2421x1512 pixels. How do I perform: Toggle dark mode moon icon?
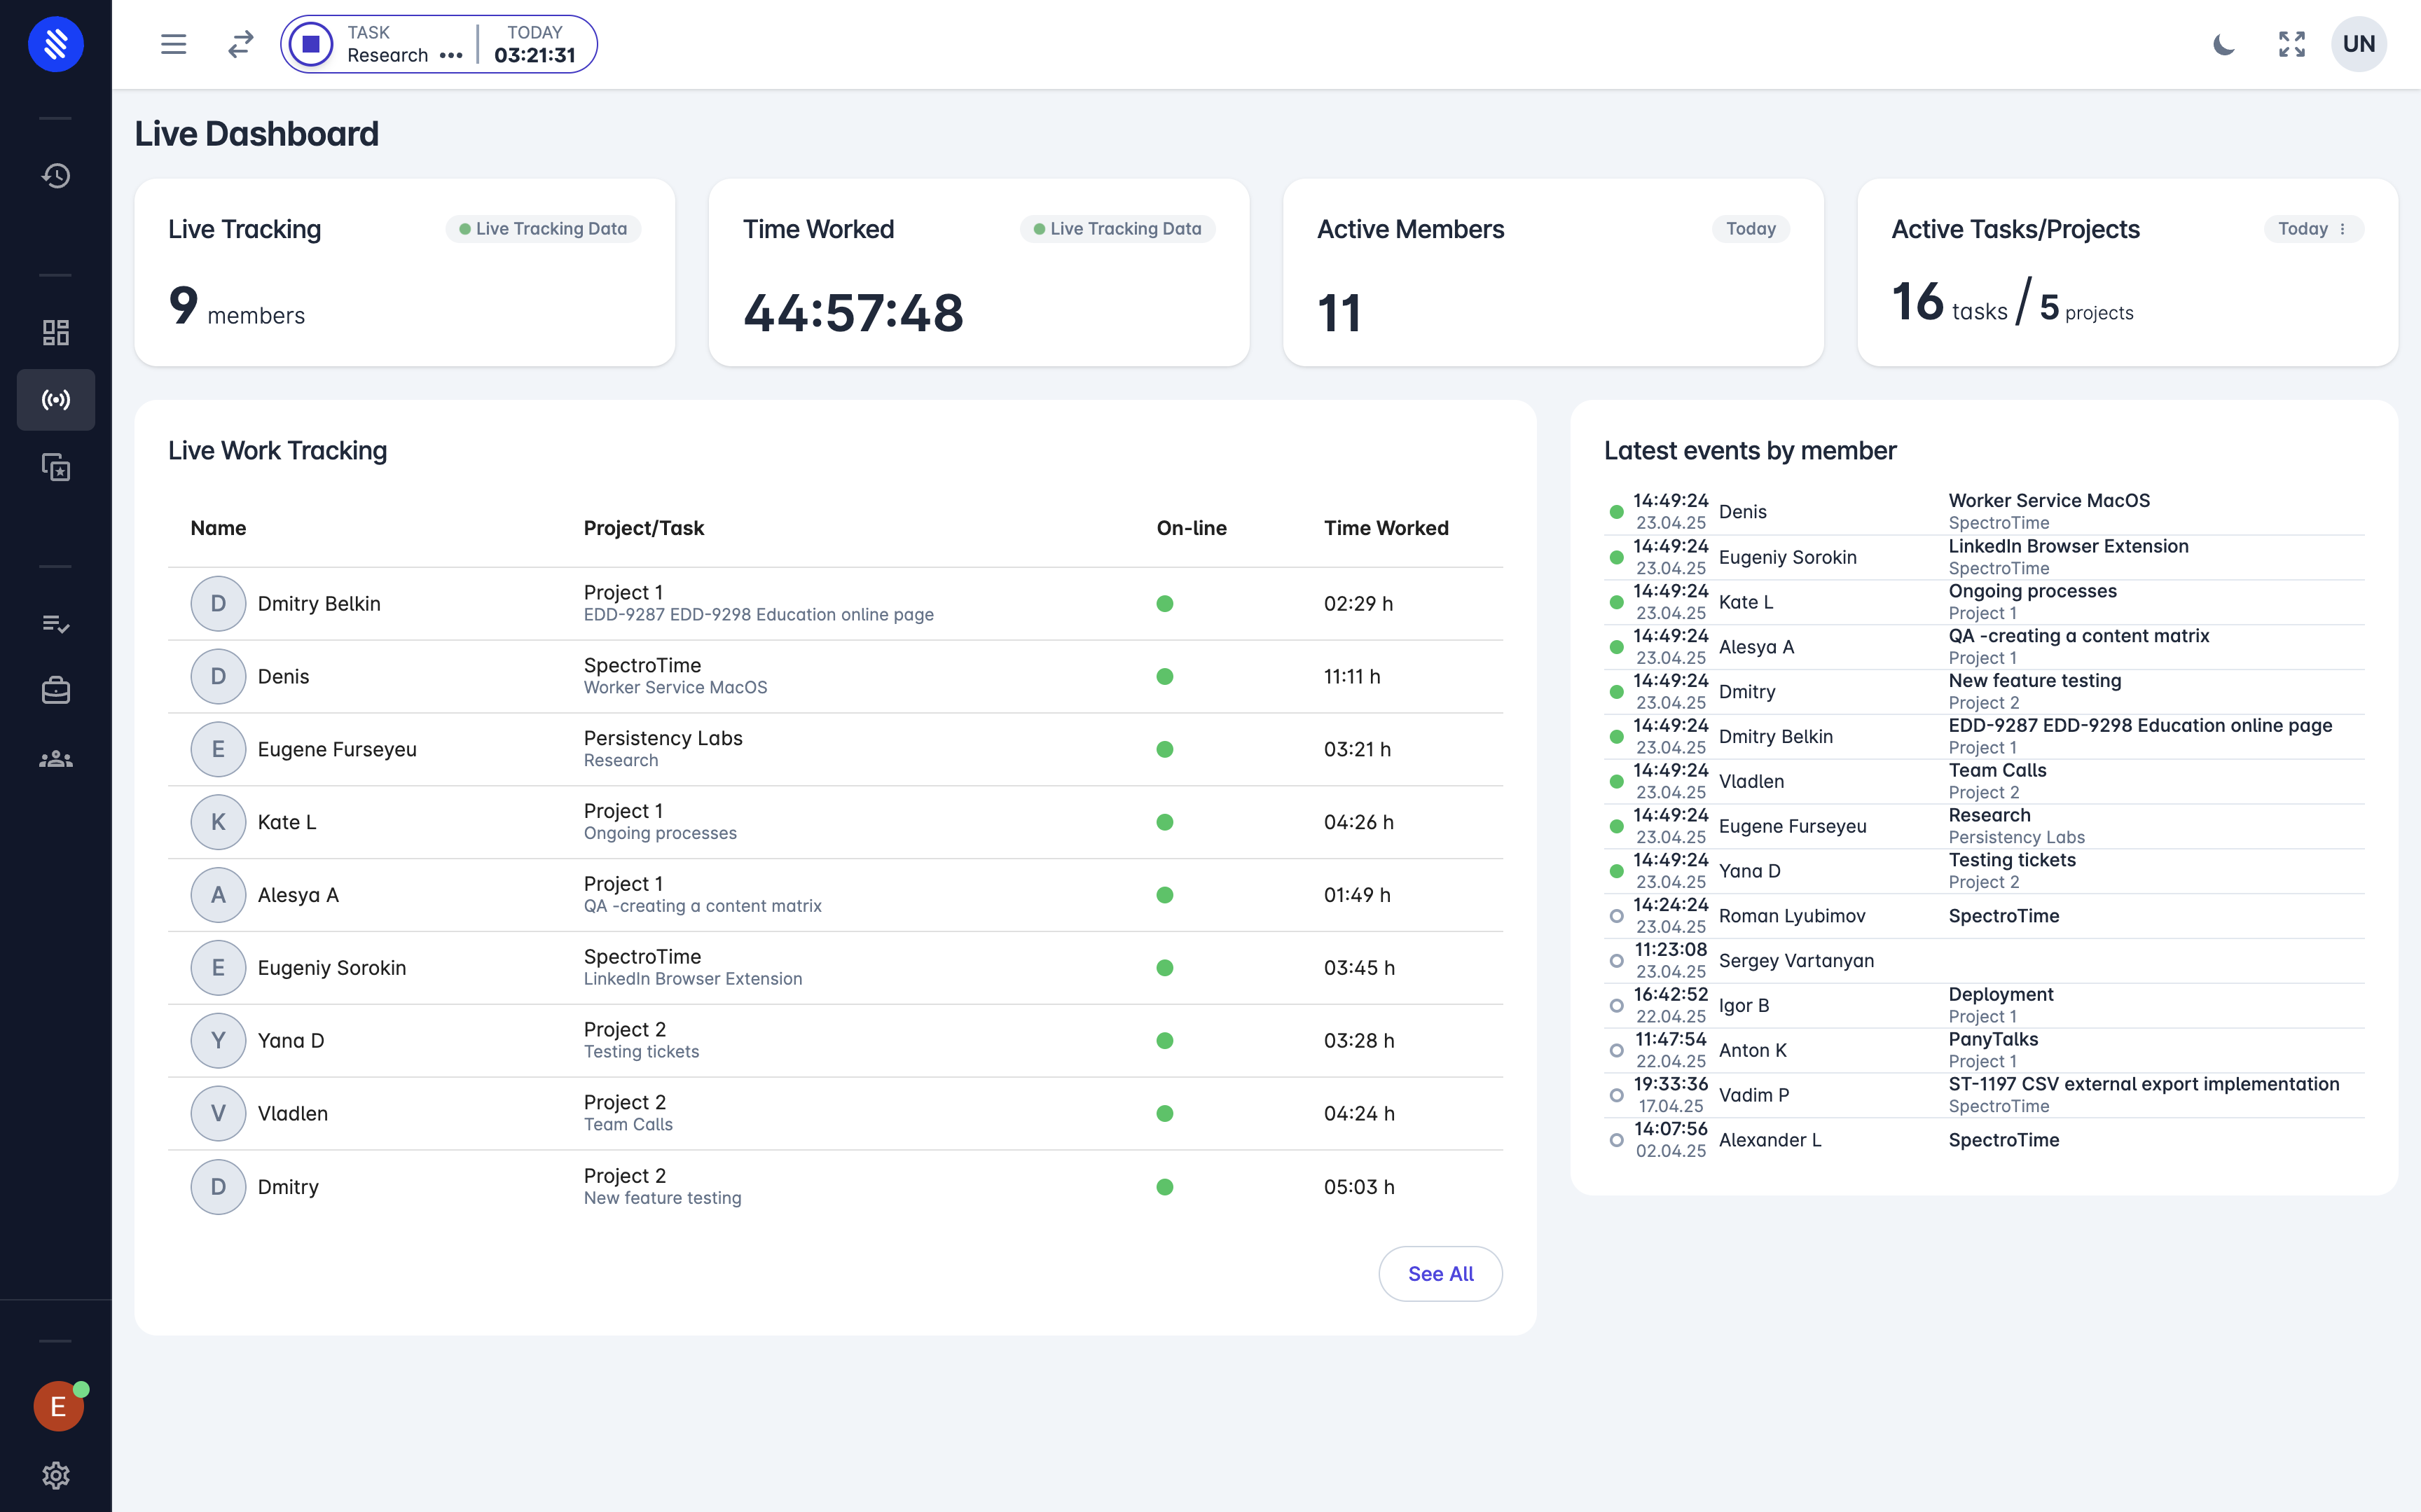point(2223,44)
